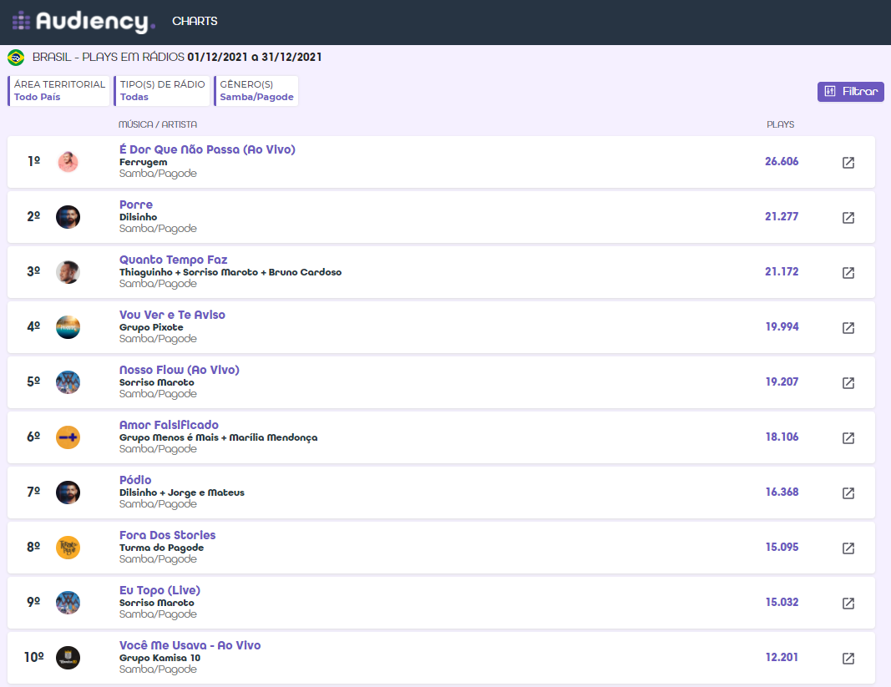Click artist name Turma do Pagode

tap(161, 548)
